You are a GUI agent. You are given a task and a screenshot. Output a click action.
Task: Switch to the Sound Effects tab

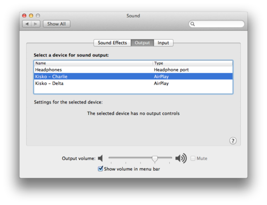[112, 43]
